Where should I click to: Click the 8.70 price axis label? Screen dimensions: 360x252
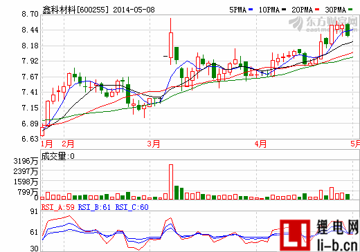(30, 14)
